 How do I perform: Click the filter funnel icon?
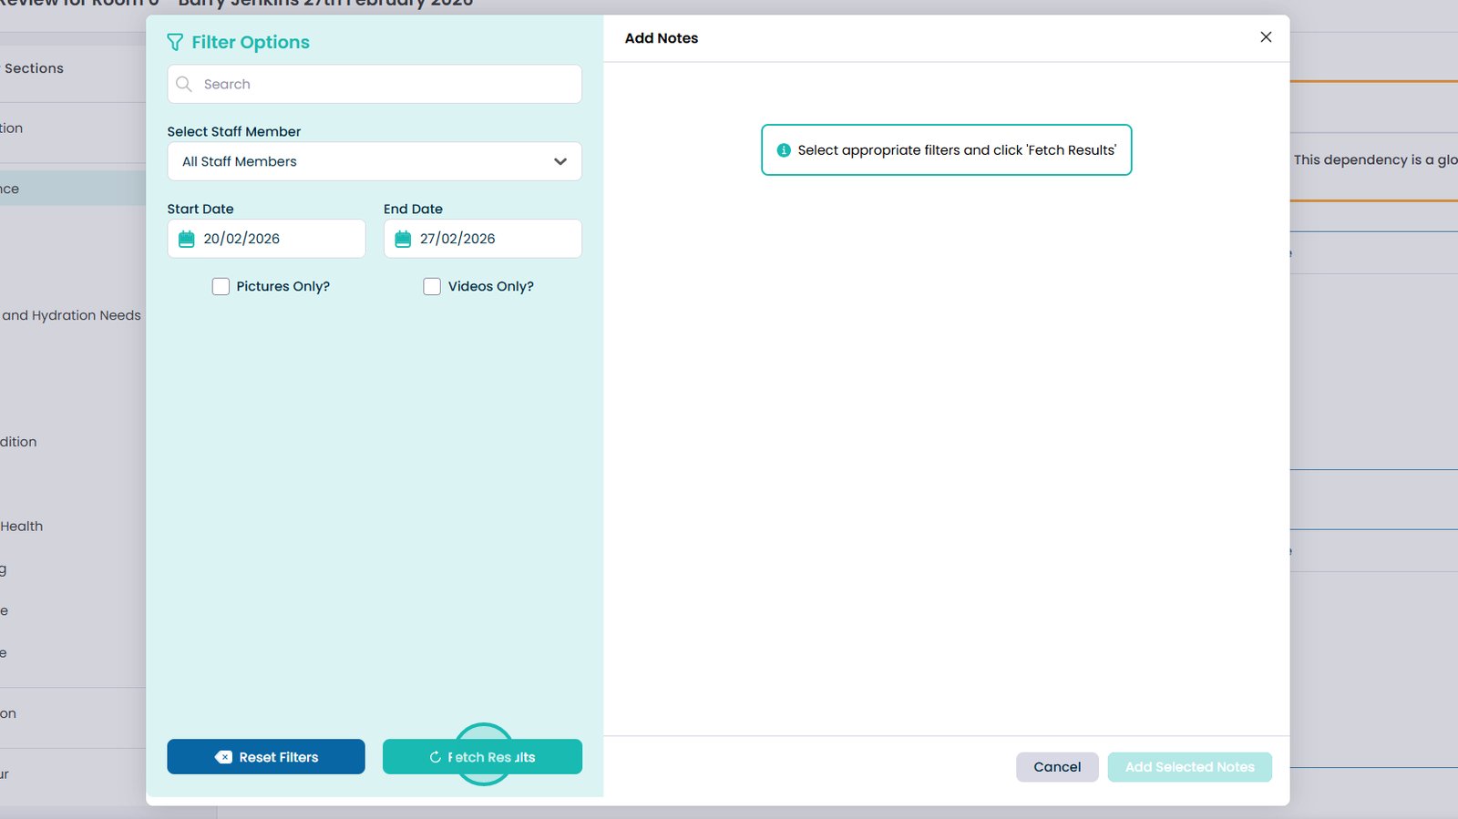coord(175,43)
